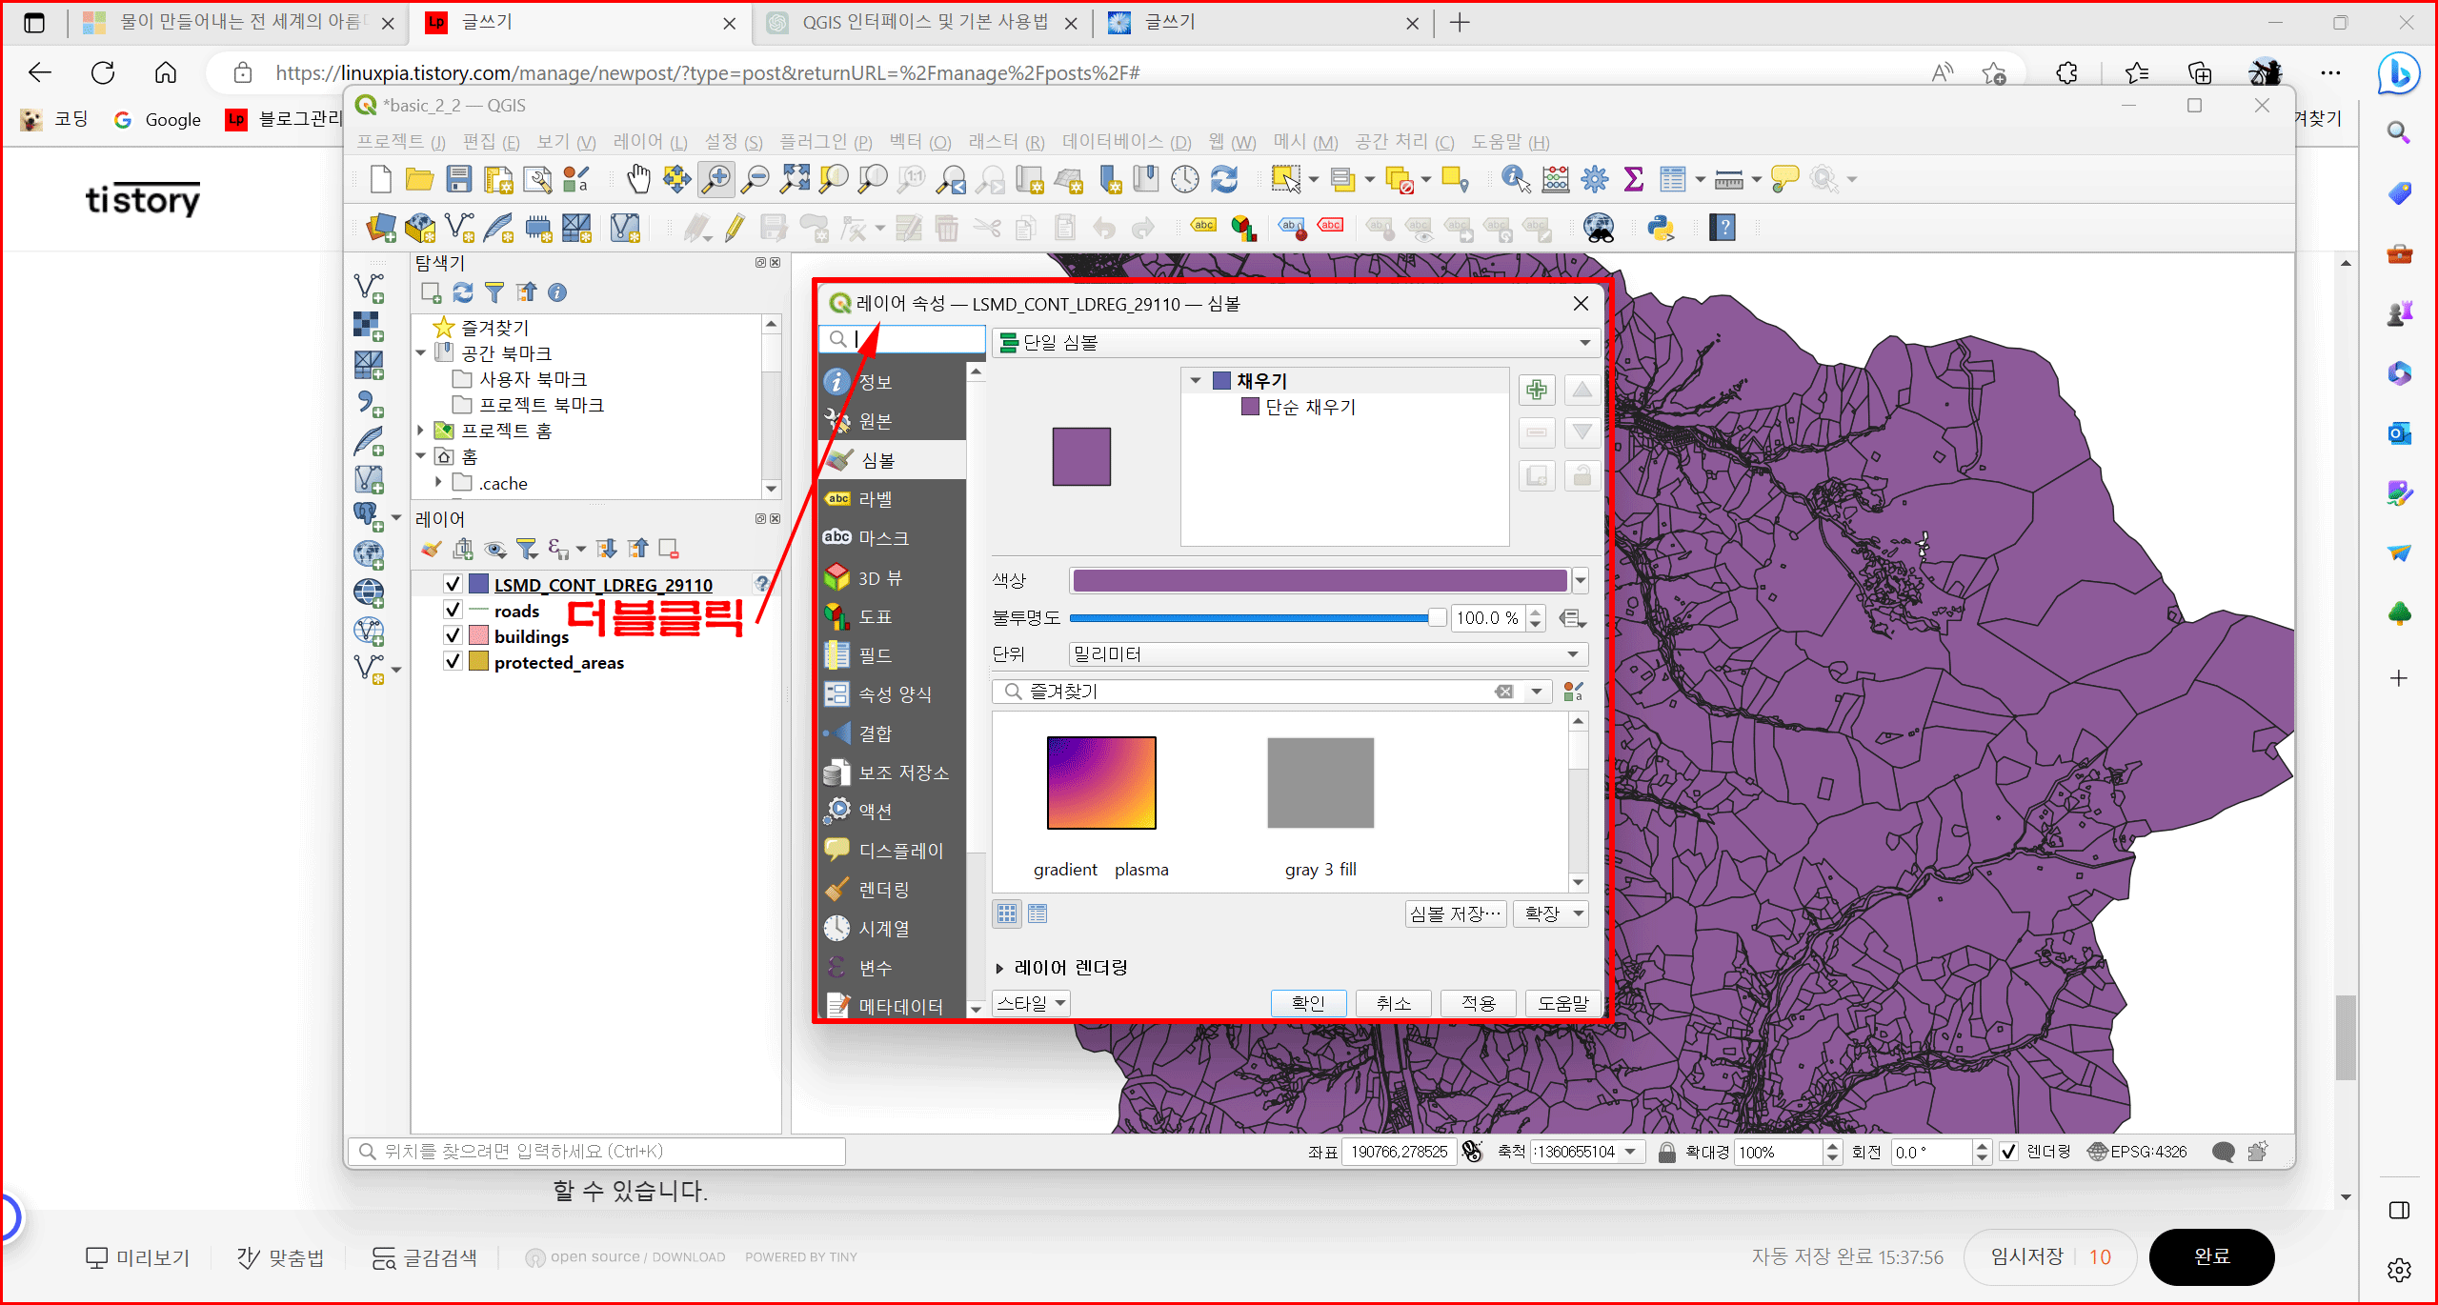Viewport: 2438px width, 1305px height.
Task: Open the 단일 심볼 renderer dropdown
Action: [1296, 342]
